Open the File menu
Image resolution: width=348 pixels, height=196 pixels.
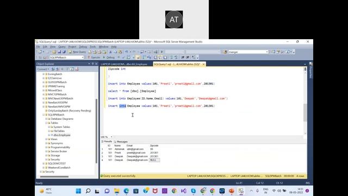pyautogui.click(x=38, y=47)
